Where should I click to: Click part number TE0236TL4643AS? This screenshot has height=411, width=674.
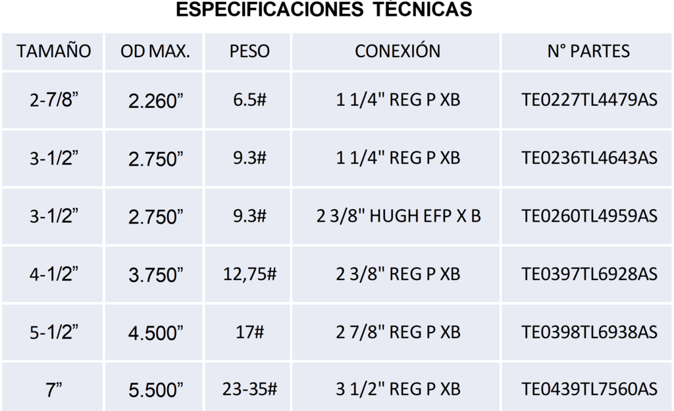(589, 158)
